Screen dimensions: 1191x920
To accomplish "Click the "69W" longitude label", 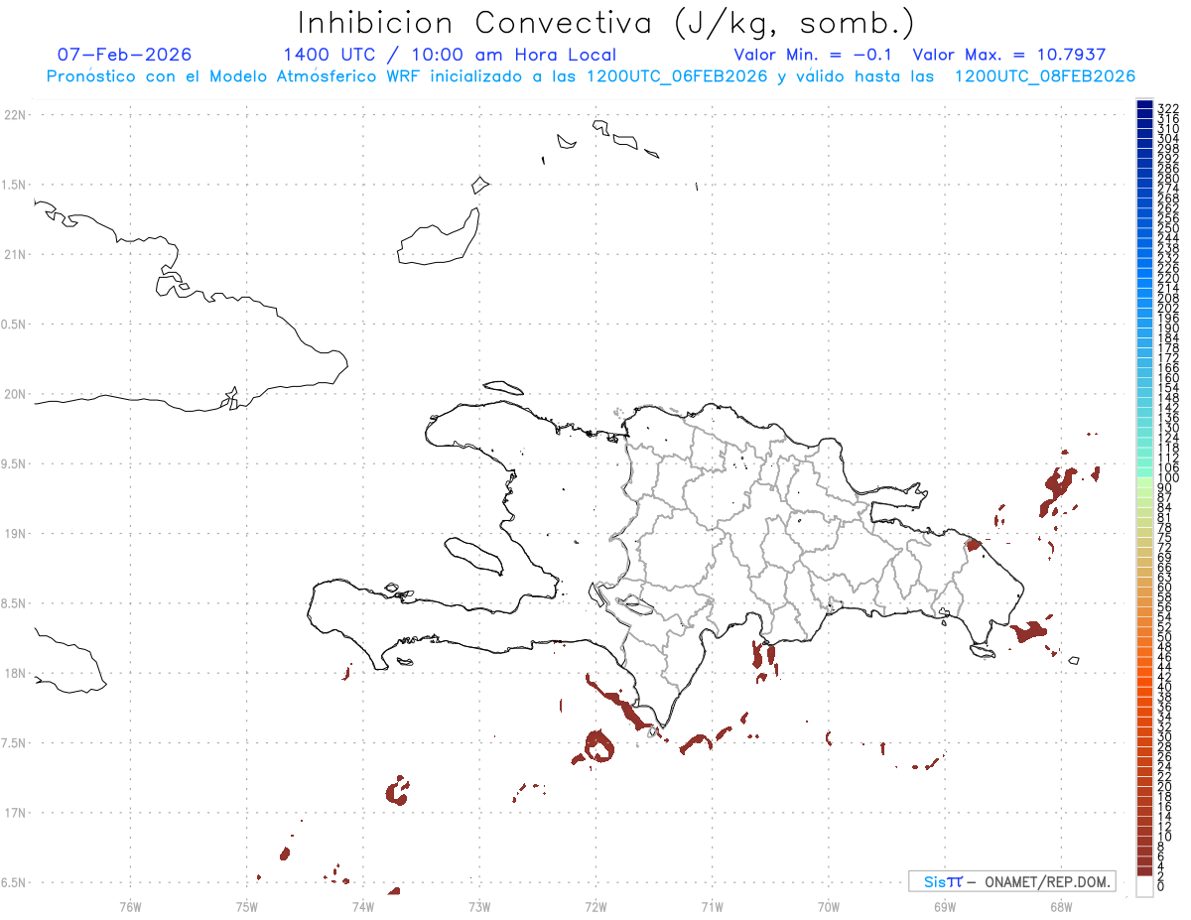I will pyautogui.click(x=945, y=907).
